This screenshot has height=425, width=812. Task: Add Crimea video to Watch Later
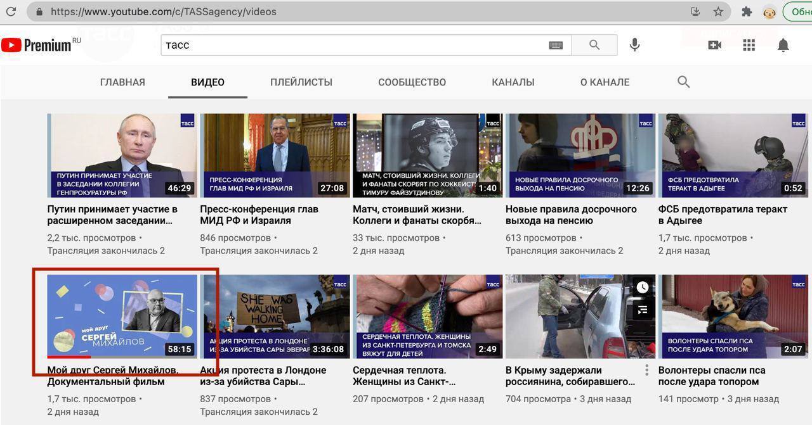tap(643, 287)
